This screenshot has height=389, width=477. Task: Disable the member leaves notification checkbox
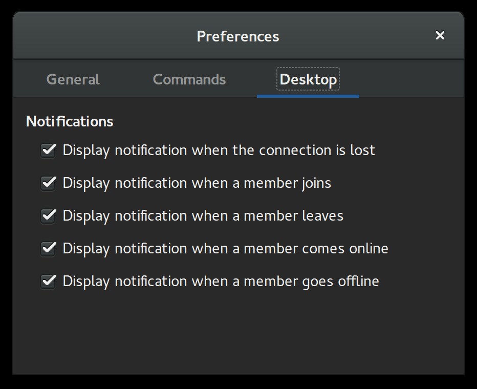(48, 216)
